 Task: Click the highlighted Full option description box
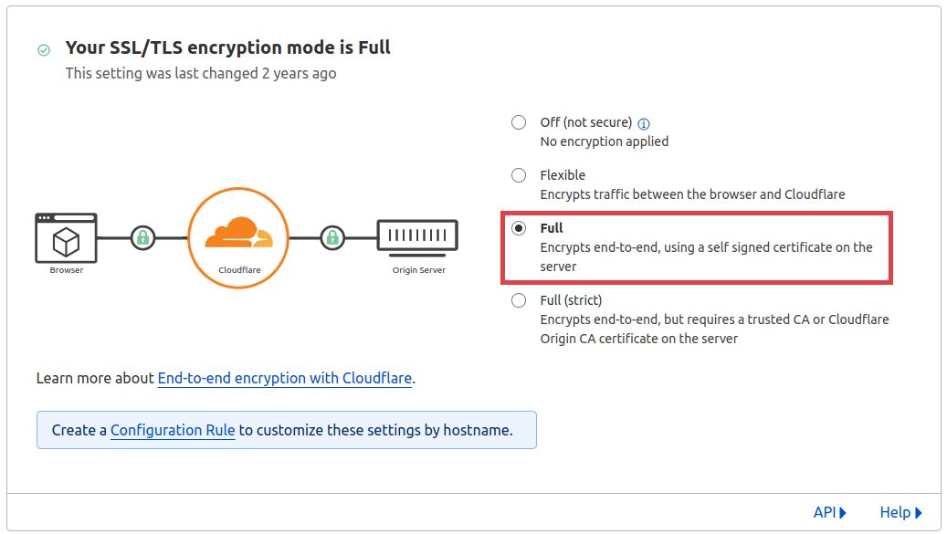pyautogui.click(x=697, y=247)
